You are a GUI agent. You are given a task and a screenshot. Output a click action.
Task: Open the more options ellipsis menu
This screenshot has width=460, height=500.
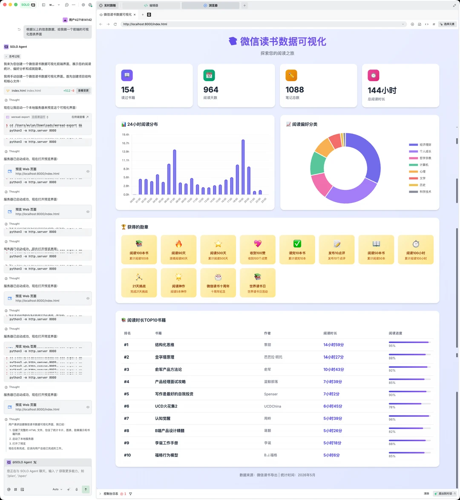click(74, 5)
